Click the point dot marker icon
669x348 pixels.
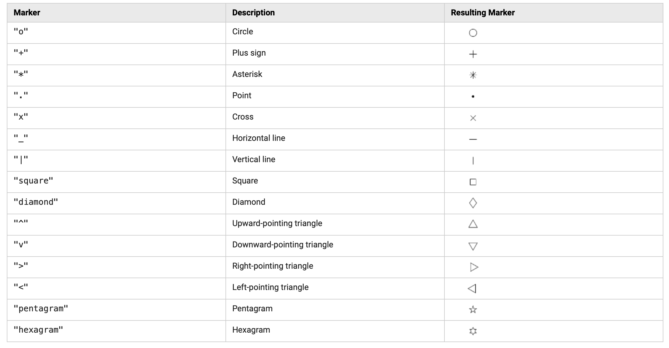tap(473, 96)
